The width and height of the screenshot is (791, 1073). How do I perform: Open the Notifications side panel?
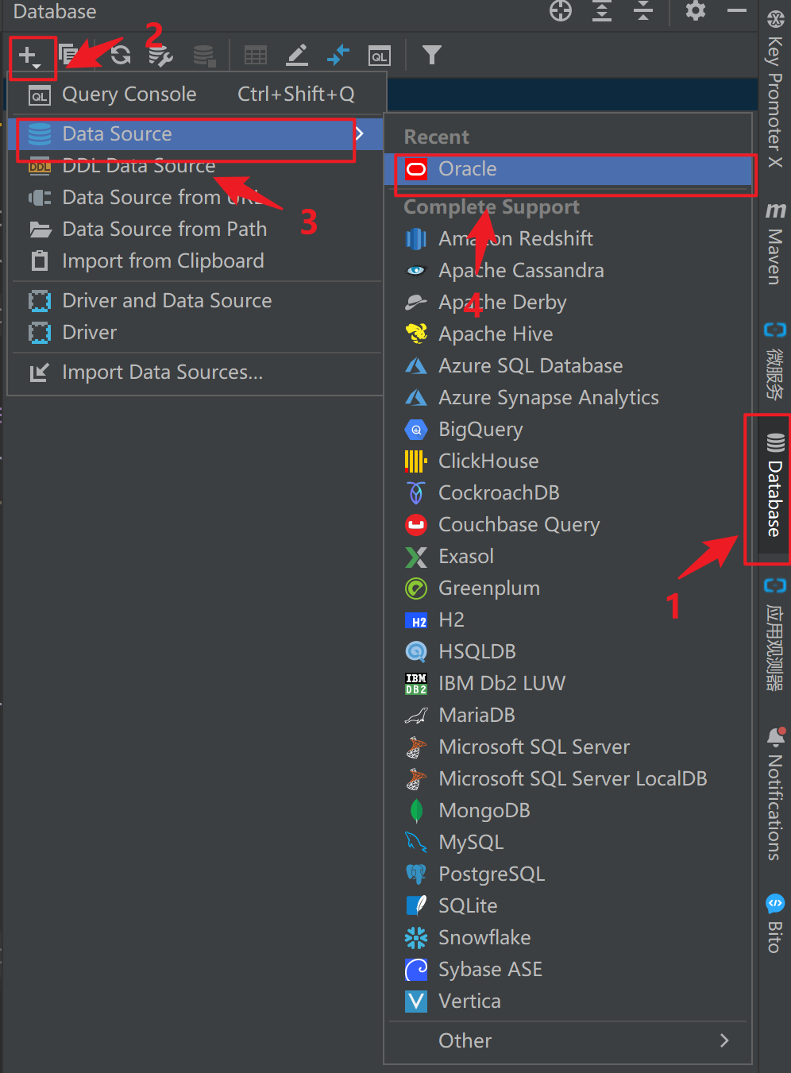[774, 794]
